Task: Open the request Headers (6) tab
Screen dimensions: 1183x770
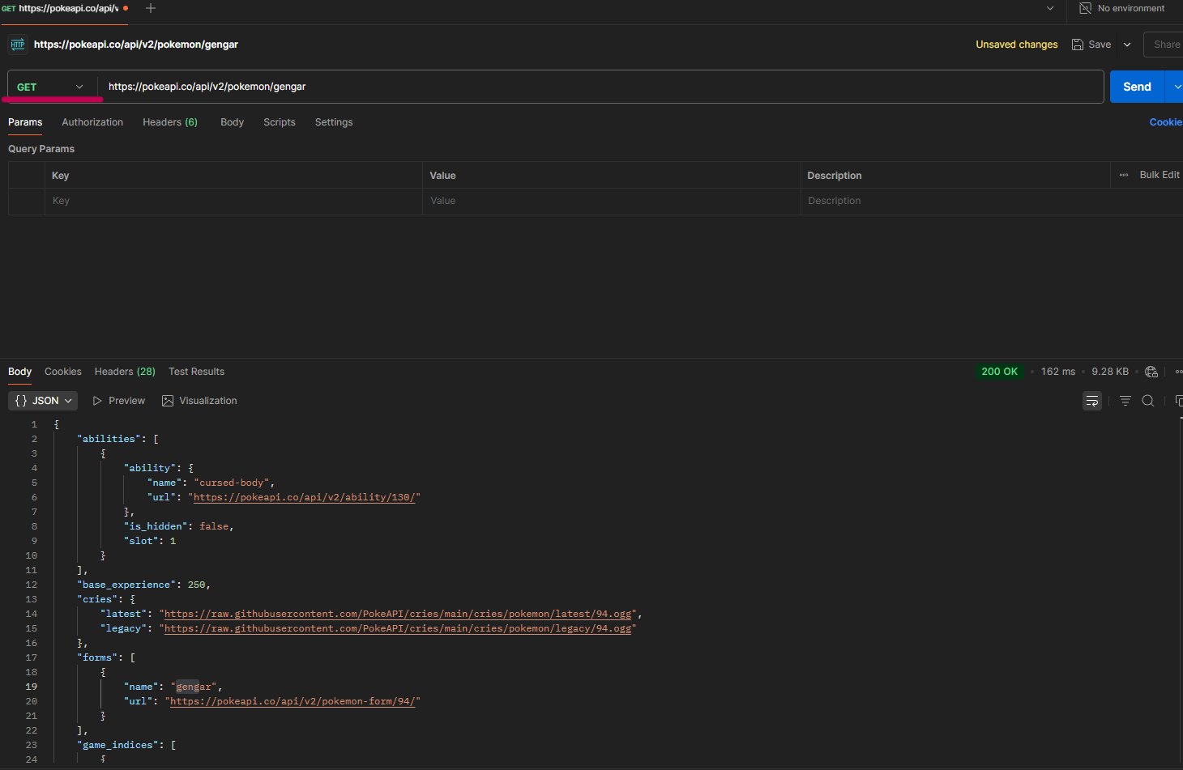Action: (x=170, y=122)
